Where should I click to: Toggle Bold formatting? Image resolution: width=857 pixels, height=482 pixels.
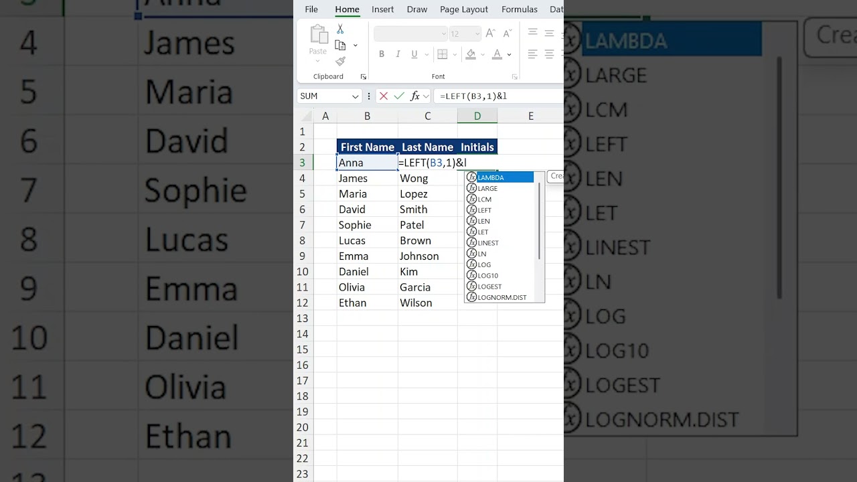click(x=382, y=54)
